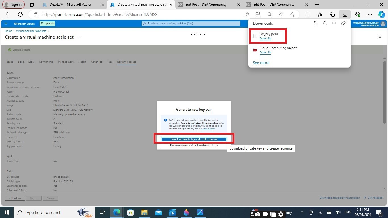Open the Edge tab actions menu icon

click(x=32, y=5)
